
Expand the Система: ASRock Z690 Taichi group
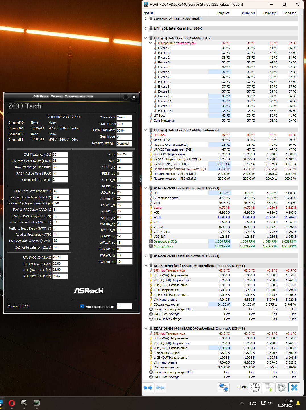click(x=146, y=19)
